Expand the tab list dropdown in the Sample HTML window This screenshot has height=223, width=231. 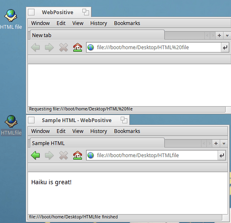pyautogui.click(x=224, y=144)
